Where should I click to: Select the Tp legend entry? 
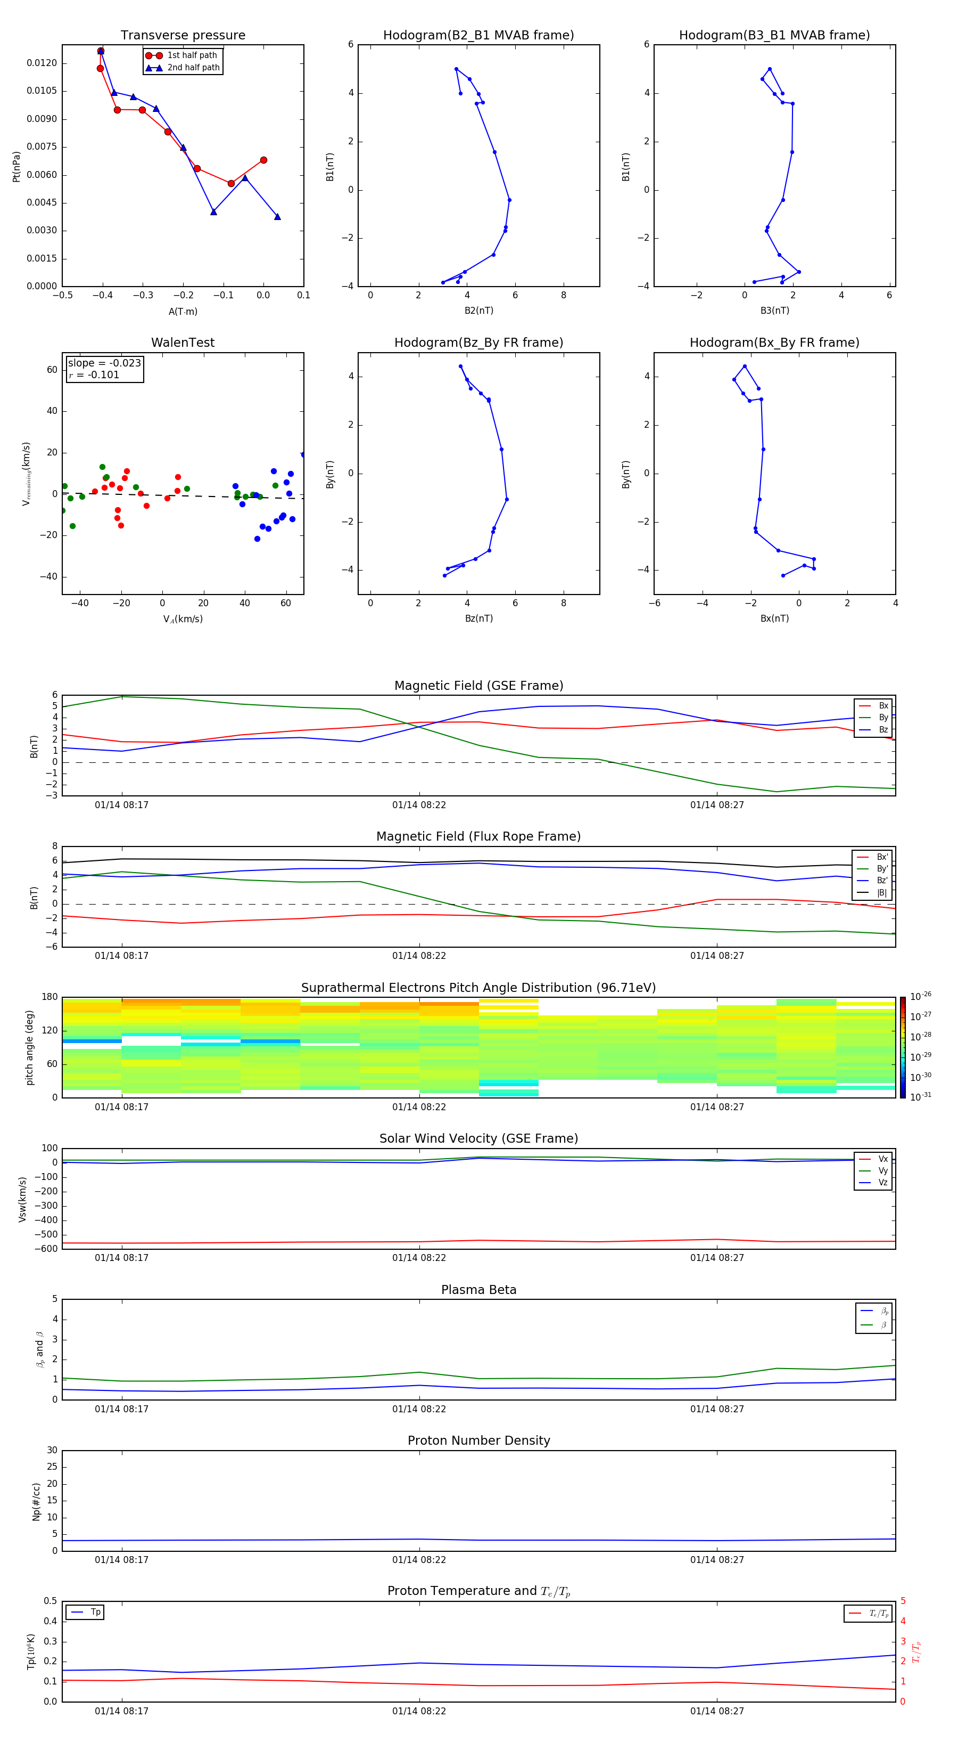pyautogui.click(x=85, y=1612)
